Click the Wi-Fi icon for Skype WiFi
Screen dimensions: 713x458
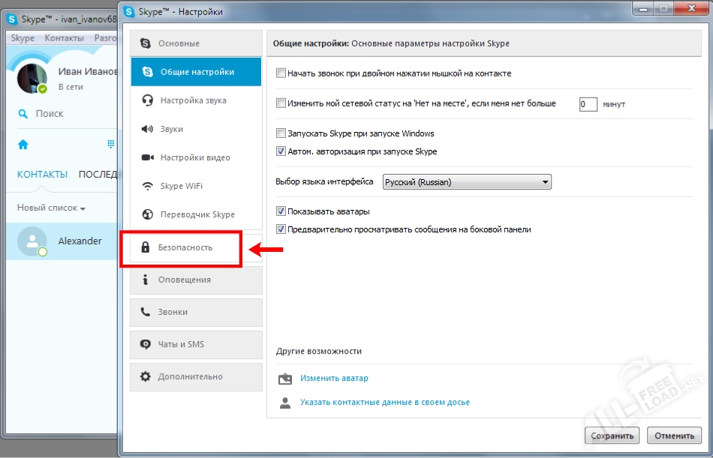click(x=147, y=186)
